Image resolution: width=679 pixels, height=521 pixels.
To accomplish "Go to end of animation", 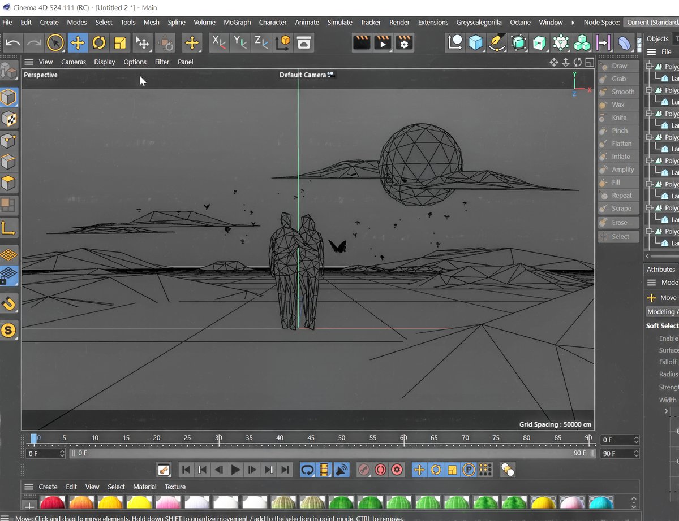I will coord(286,470).
